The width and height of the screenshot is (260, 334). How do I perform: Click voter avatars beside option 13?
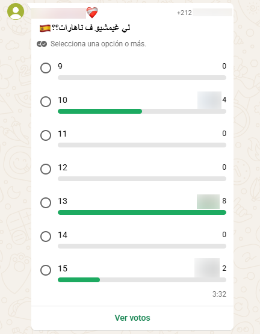click(208, 202)
